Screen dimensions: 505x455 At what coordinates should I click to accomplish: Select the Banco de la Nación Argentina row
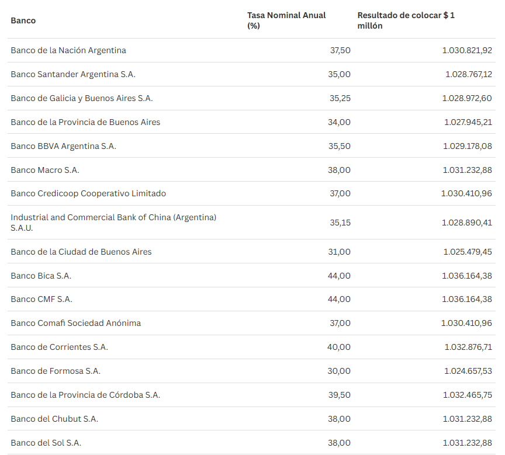(x=68, y=50)
